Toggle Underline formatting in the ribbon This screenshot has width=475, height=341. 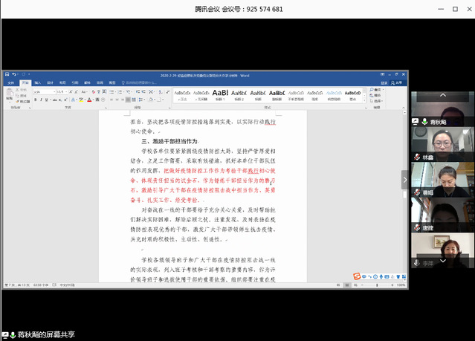(x=46, y=98)
